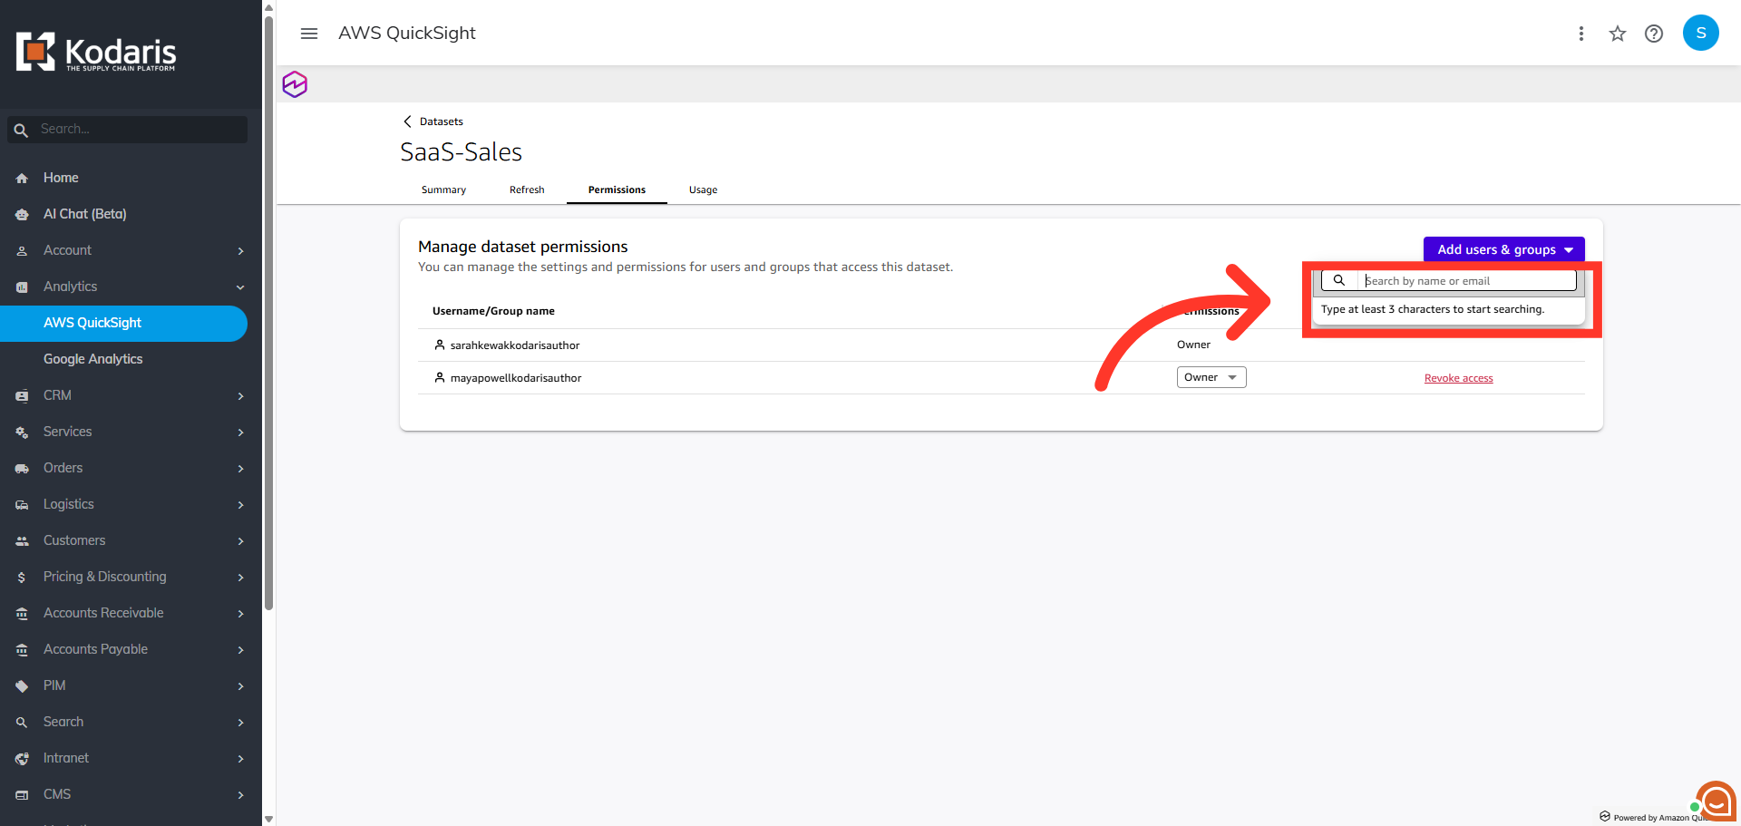Switch to the Usage tab
This screenshot has width=1741, height=826.
(x=703, y=189)
